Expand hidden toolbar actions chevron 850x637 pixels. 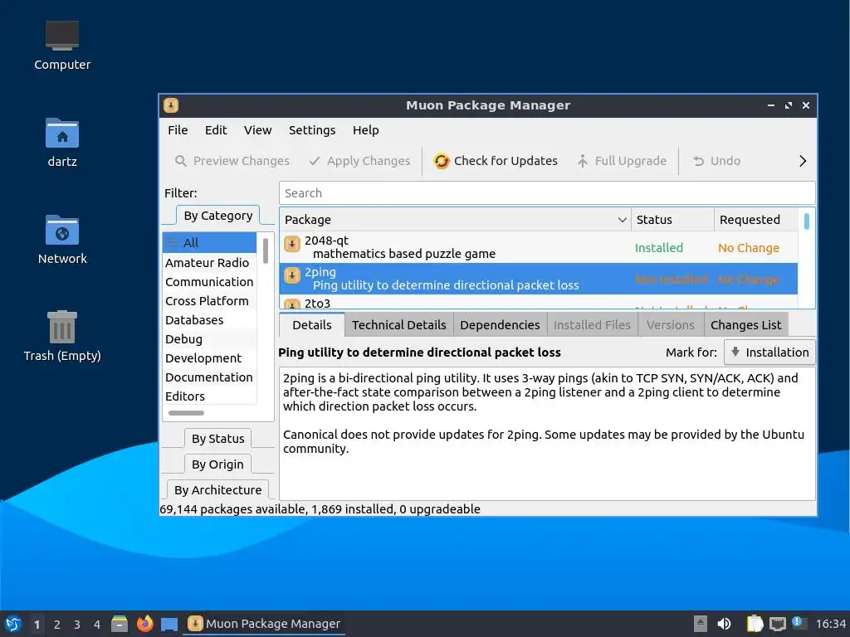tap(803, 161)
